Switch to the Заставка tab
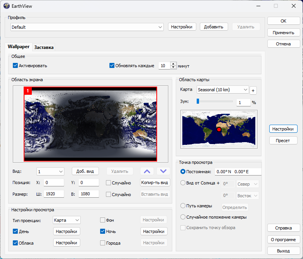 (x=44, y=47)
